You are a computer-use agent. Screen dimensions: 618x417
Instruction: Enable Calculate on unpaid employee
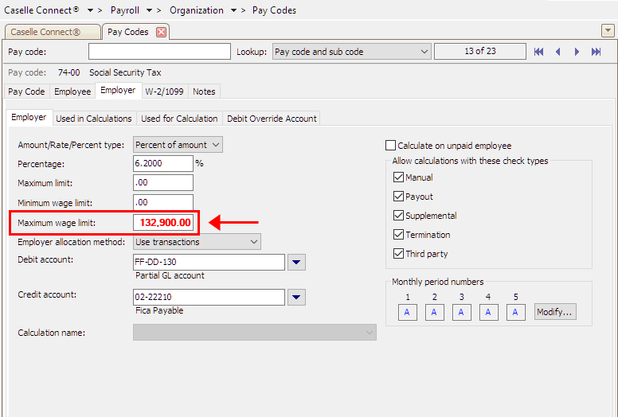coord(391,146)
